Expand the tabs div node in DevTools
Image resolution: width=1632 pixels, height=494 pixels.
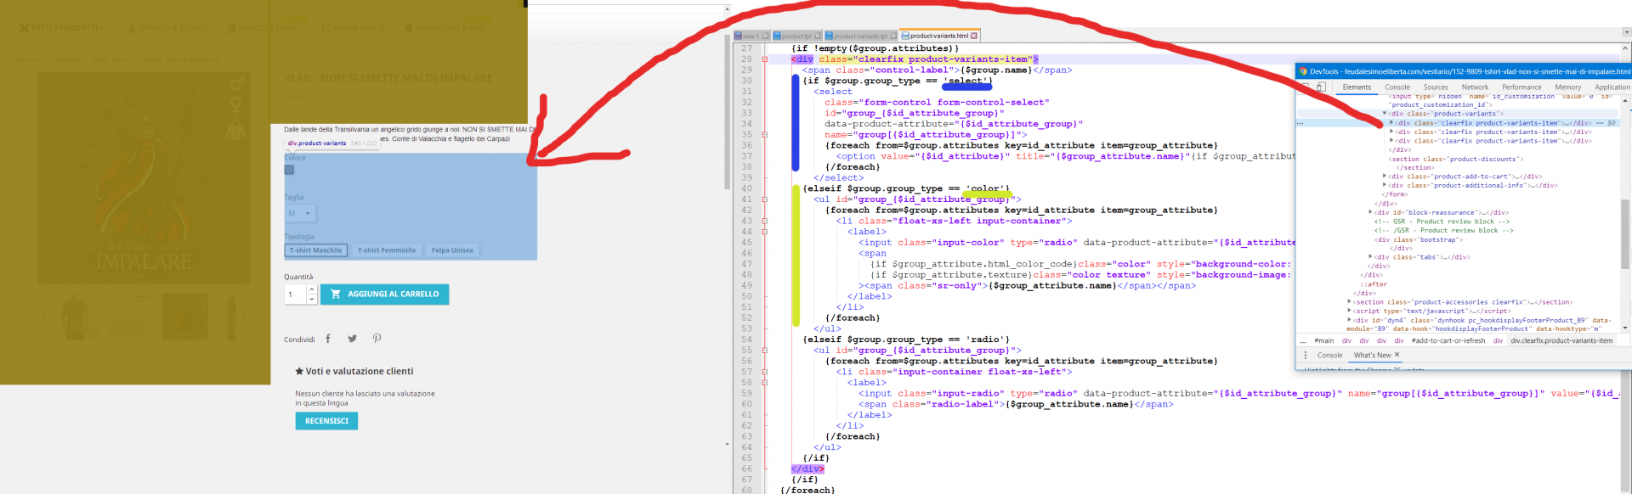click(x=1370, y=256)
